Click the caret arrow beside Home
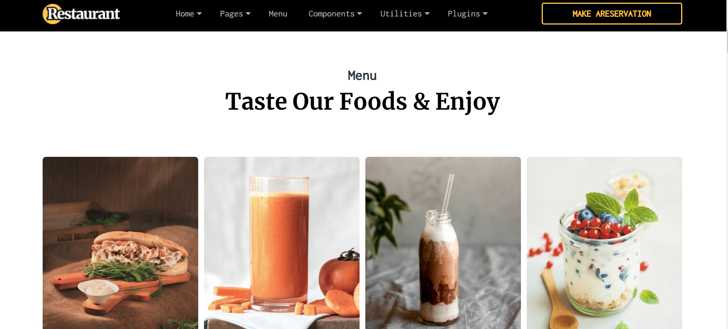Viewport: 728px width, 329px height. (199, 14)
